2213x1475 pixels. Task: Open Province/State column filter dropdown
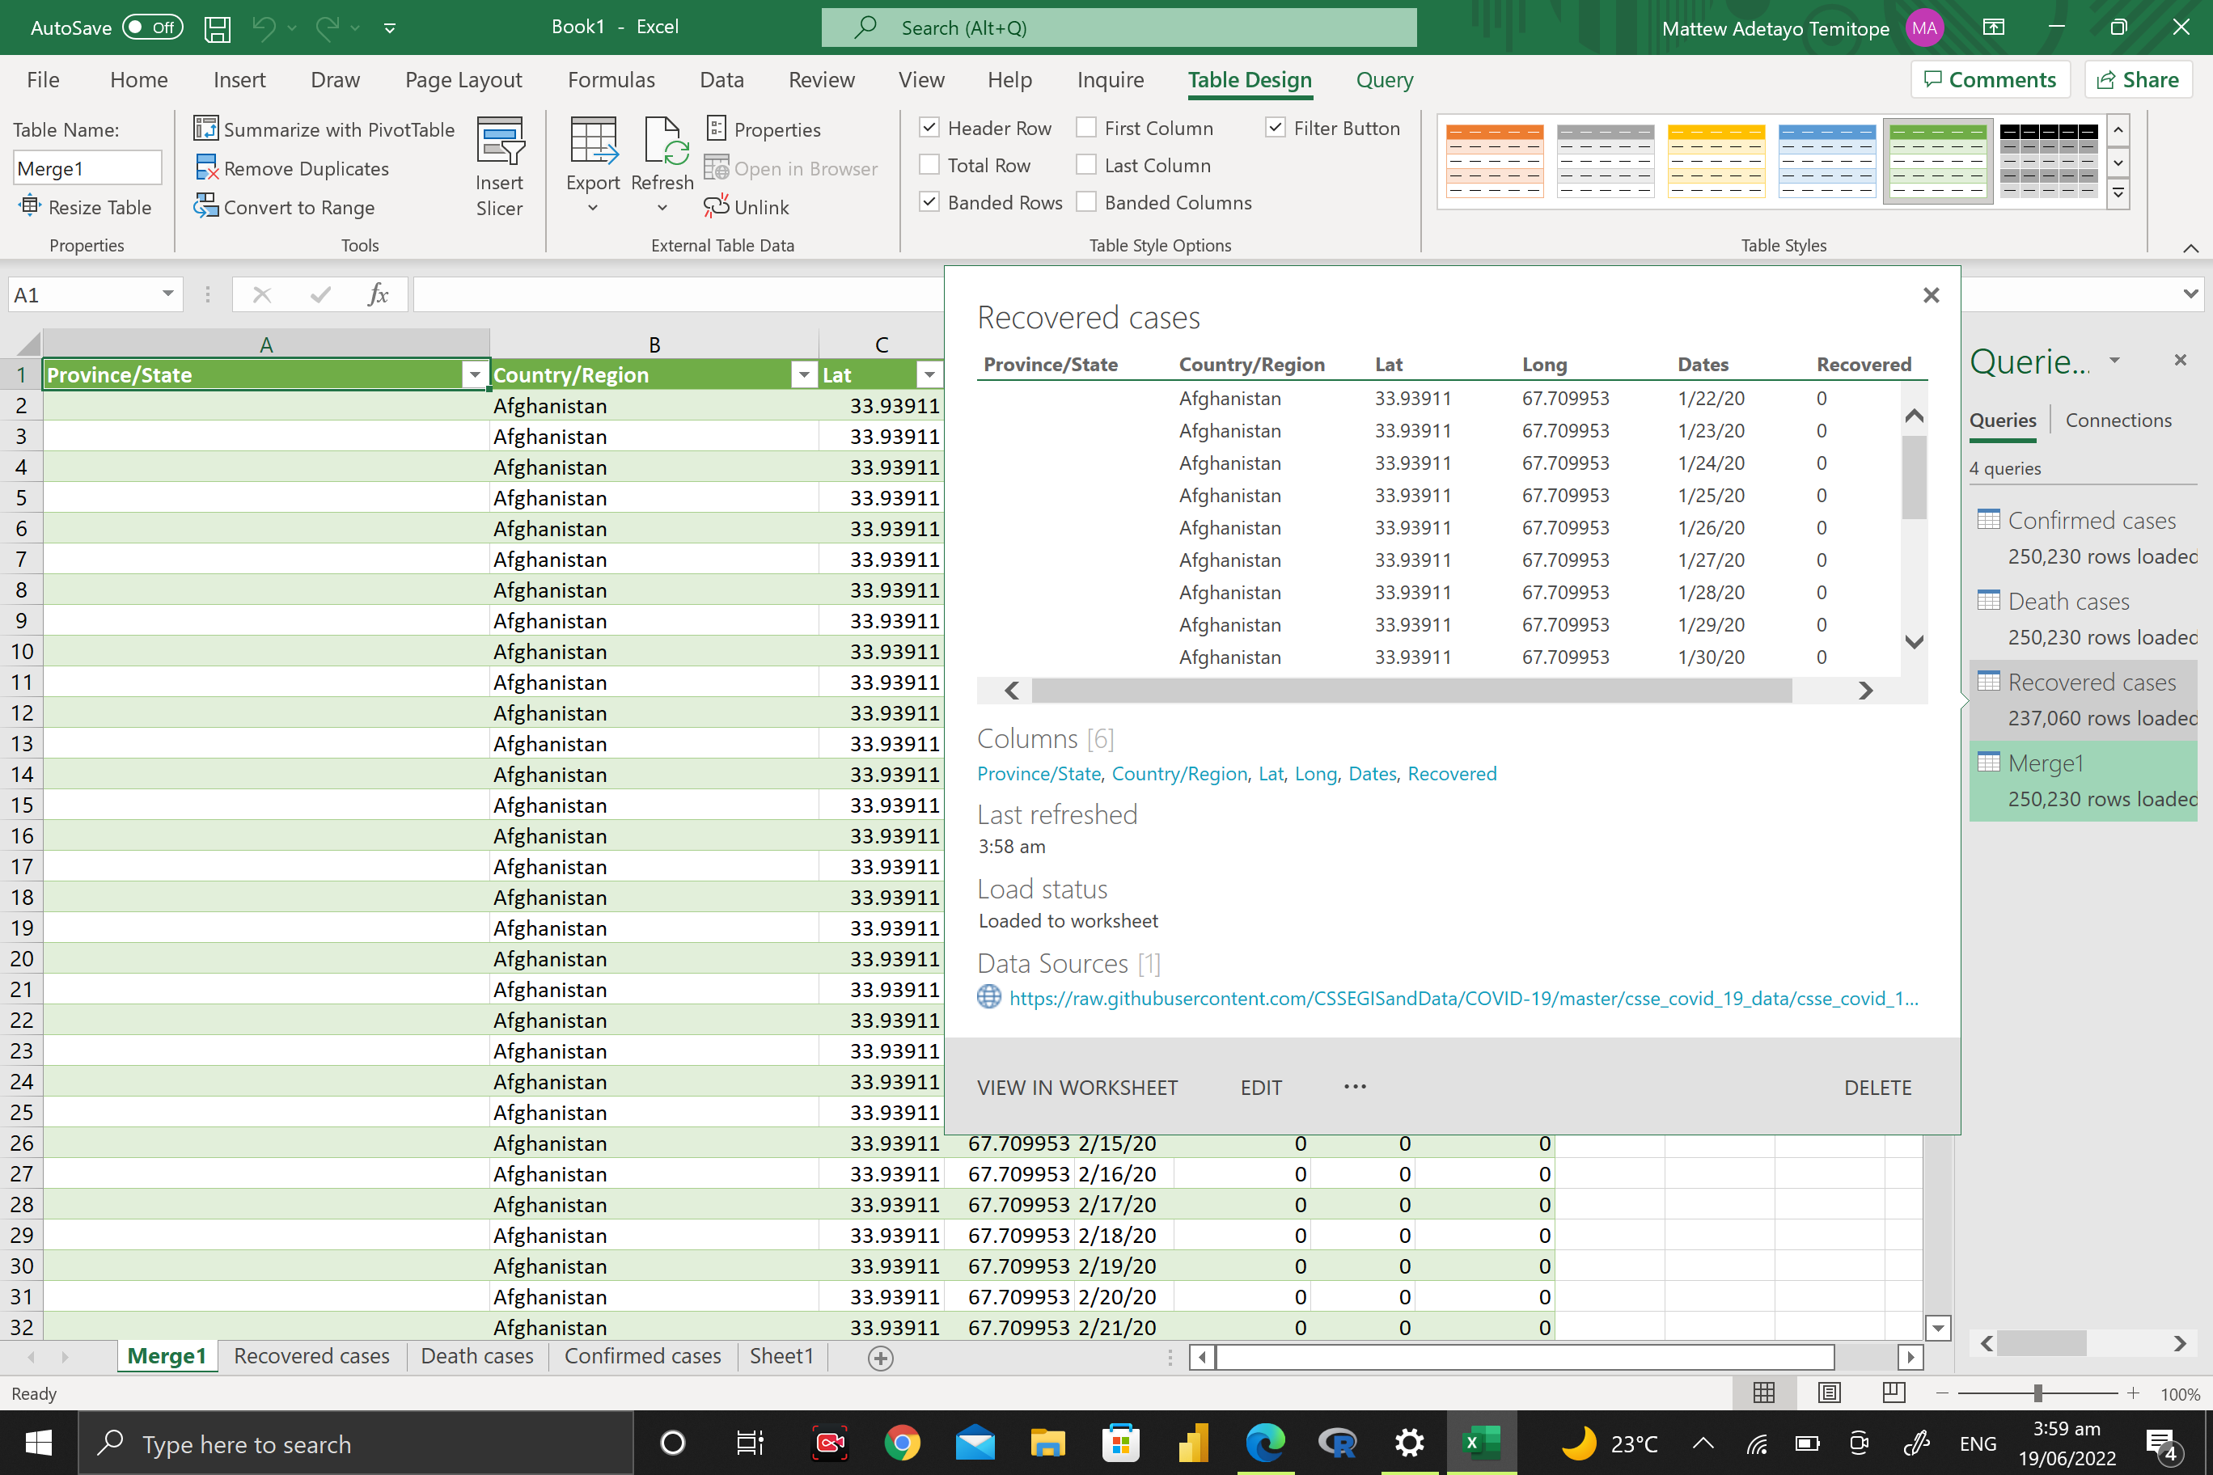[475, 375]
